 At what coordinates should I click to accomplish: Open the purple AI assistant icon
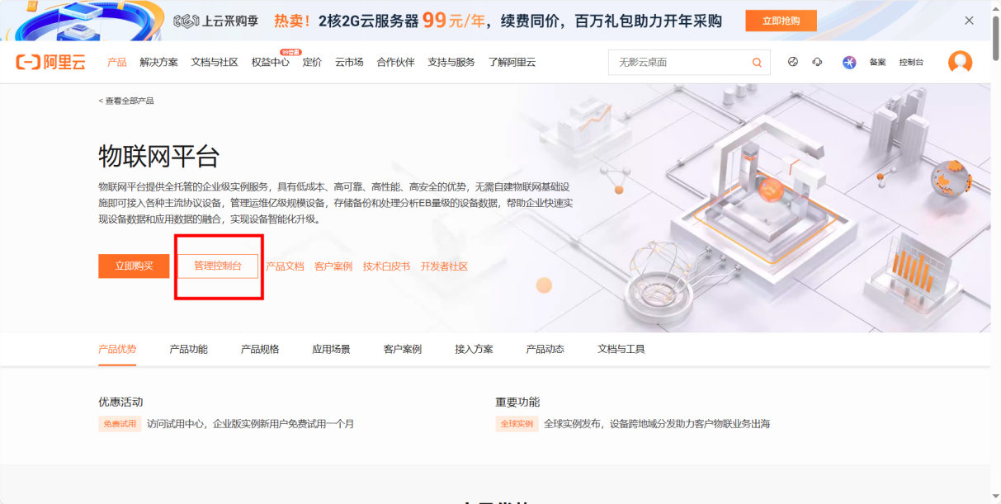[849, 63]
